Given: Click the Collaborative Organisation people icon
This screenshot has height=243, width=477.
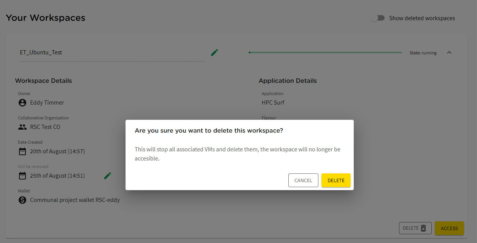Looking at the screenshot, I should point(22,127).
